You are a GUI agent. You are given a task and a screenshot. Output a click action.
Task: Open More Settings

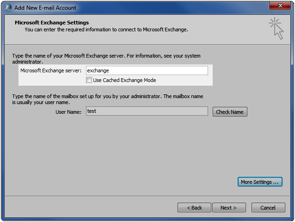(x=260, y=182)
